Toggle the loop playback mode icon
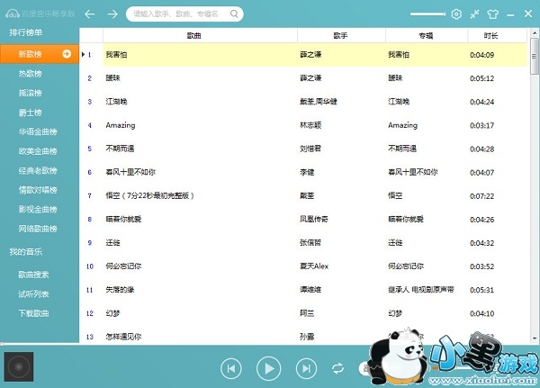The height and width of the screenshot is (388, 540). pyautogui.click(x=337, y=368)
